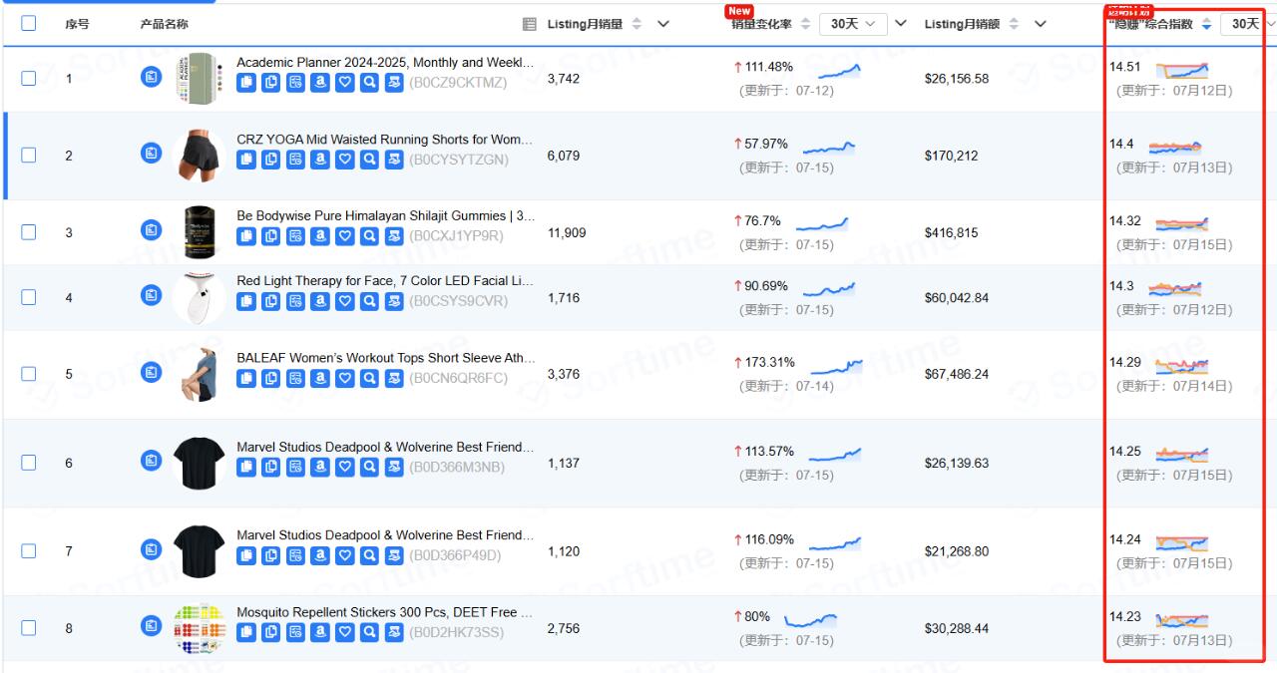Click Mosquito Repellent Stickers thumbnail image

click(200, 628)
